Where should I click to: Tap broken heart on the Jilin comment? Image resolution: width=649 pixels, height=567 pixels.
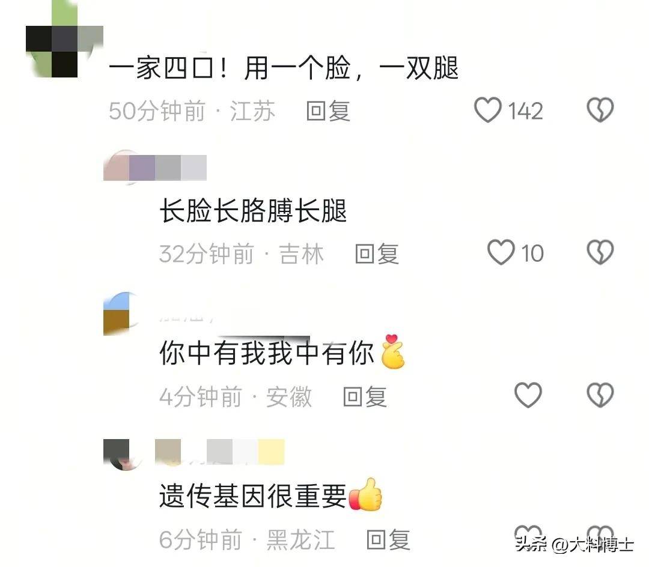point(600,252)
